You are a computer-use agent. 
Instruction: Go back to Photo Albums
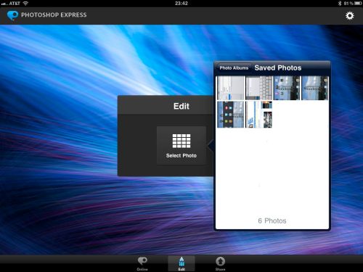[234, 68]
